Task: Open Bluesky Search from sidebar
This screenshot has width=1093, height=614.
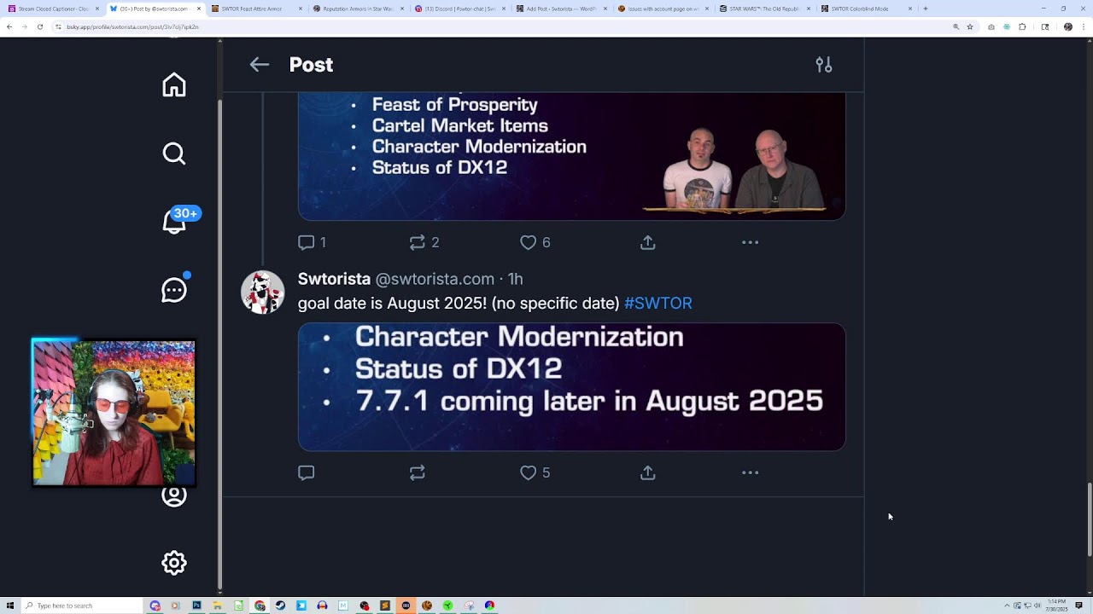Action: [x=174, y=153]
